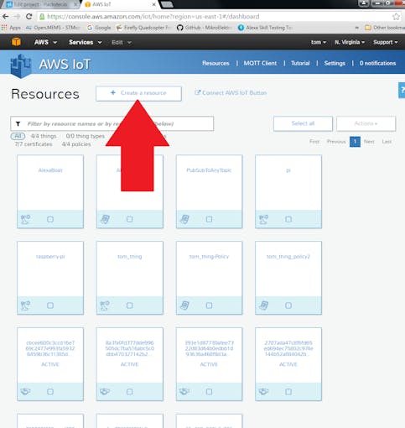Click the certificate icon on the first ACTIVE card
The height and width of the screenshot is (428, 405).
(x=25, y=392)
